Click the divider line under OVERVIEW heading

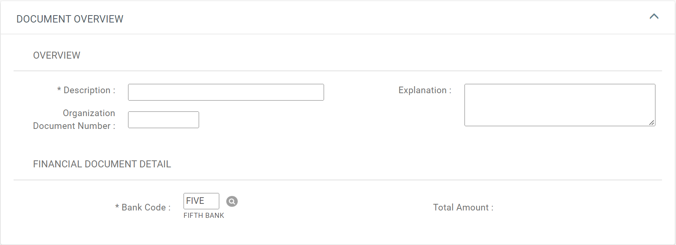coord(338,71)
